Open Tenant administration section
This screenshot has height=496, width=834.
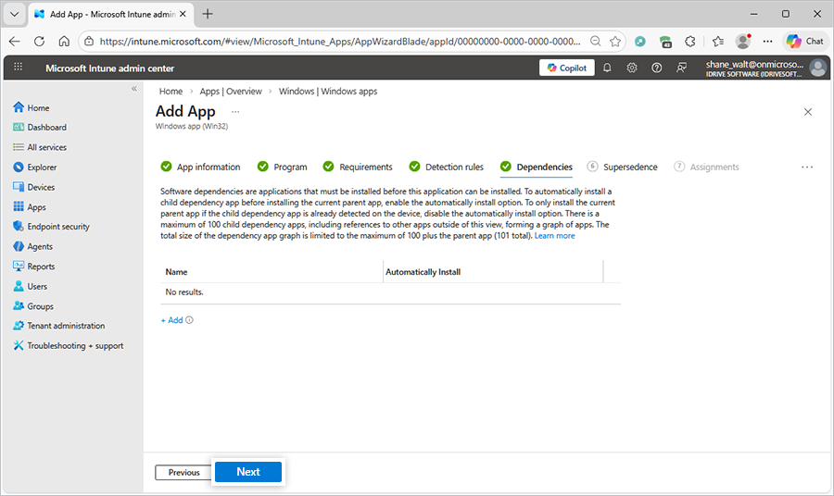click(x=65, y=326)
